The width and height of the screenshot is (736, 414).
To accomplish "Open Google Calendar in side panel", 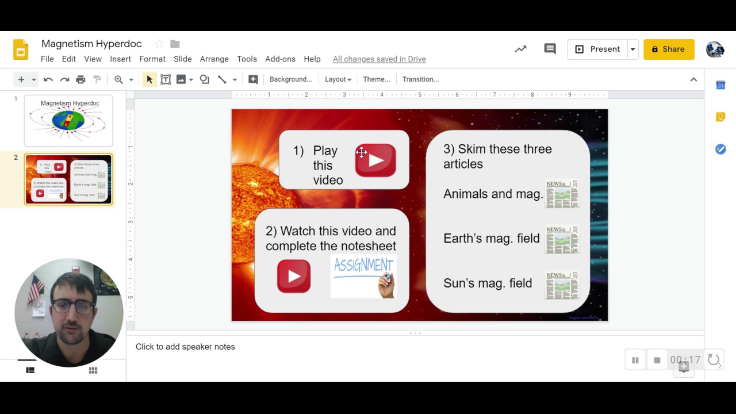I will (720, 85).
